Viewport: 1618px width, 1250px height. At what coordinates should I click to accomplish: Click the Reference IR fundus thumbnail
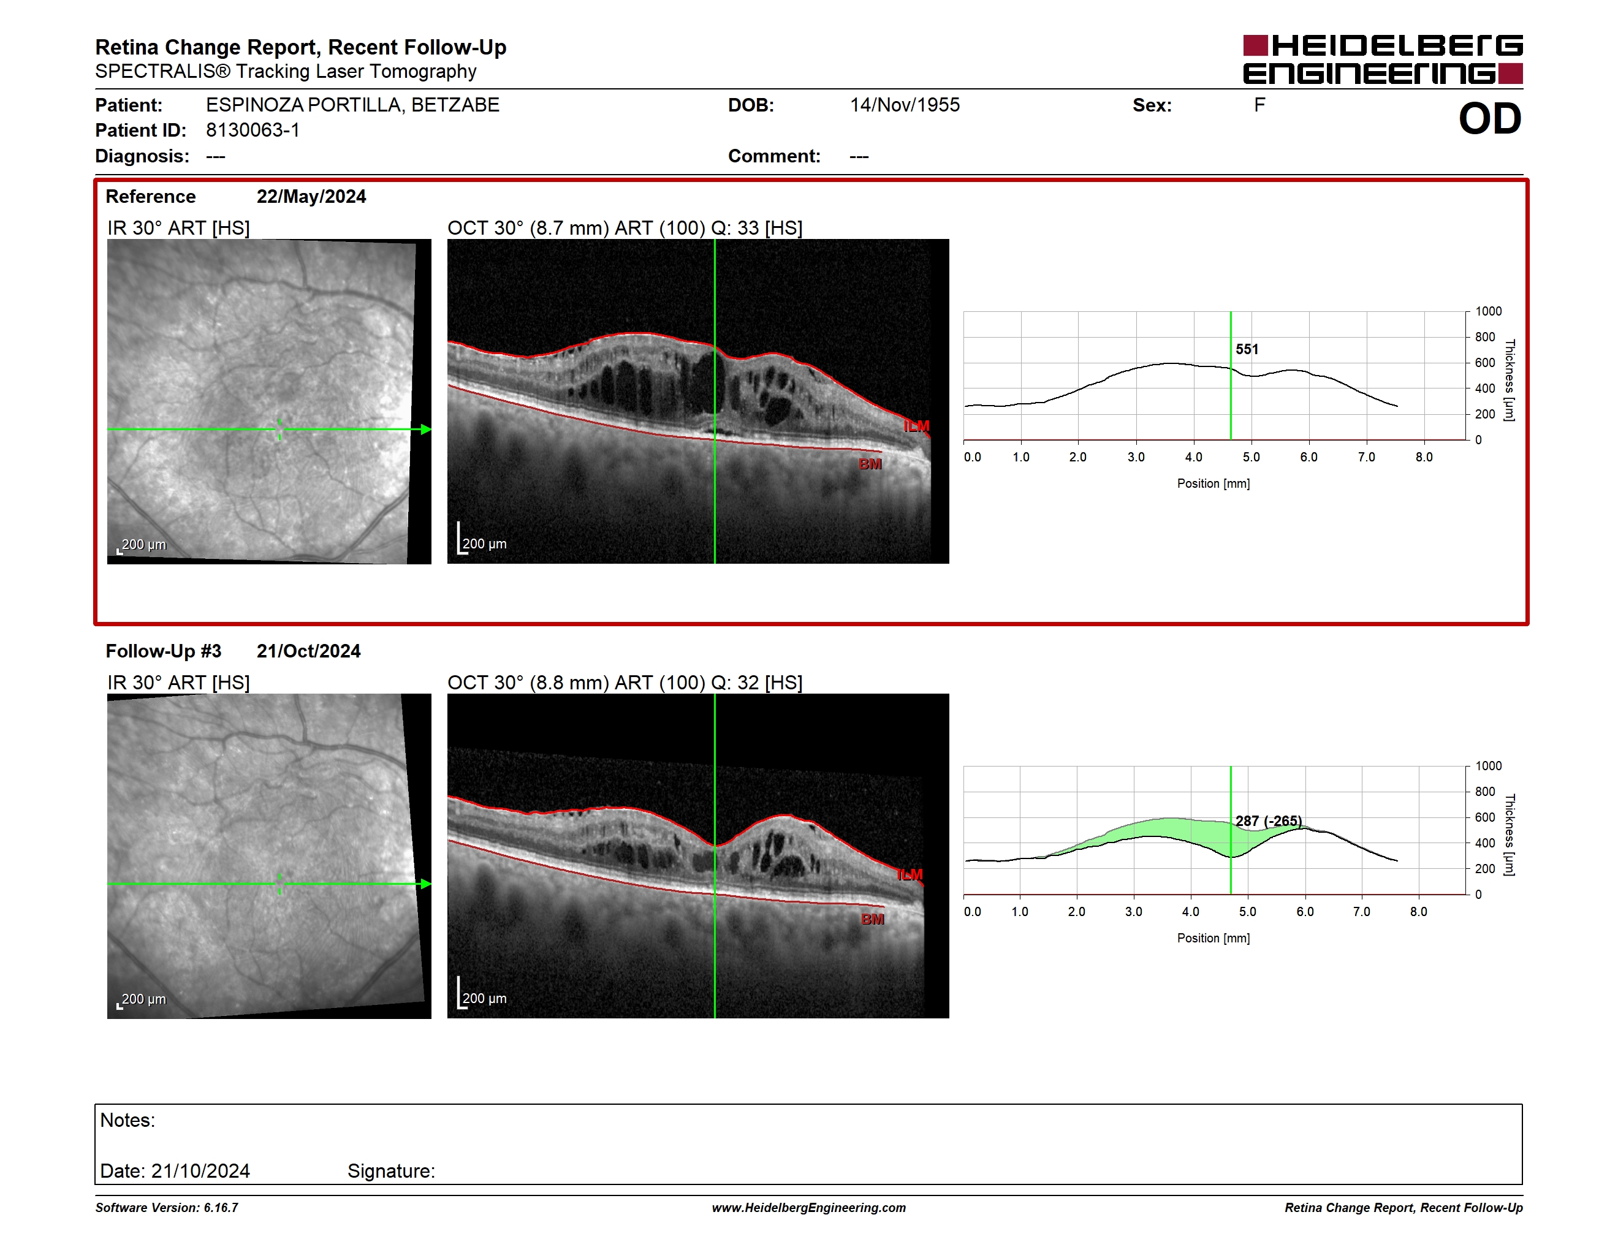(x=269, y=401)
